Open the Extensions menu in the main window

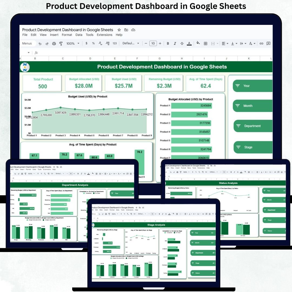(x=104, y=35)
